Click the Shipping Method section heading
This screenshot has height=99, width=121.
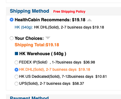tap(29, 11)
